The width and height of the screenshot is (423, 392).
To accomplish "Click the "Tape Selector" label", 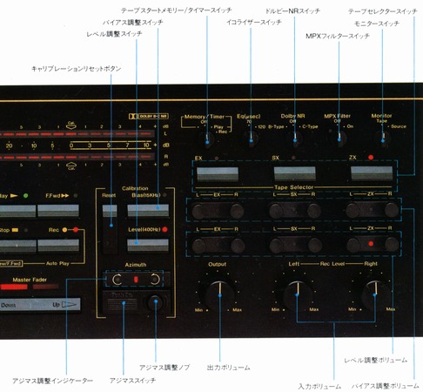I will (x=294, y=187).
